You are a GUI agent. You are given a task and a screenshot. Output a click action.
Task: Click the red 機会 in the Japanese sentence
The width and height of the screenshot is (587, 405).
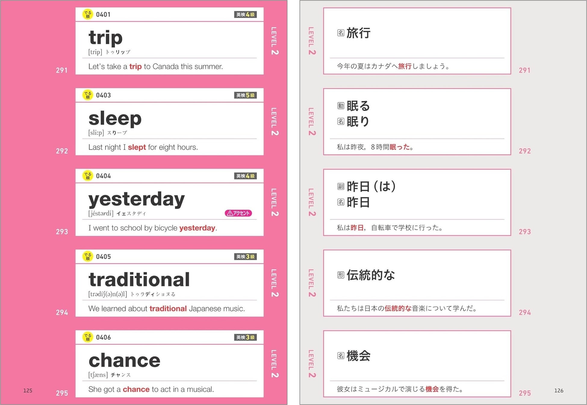tap(432, 389)
